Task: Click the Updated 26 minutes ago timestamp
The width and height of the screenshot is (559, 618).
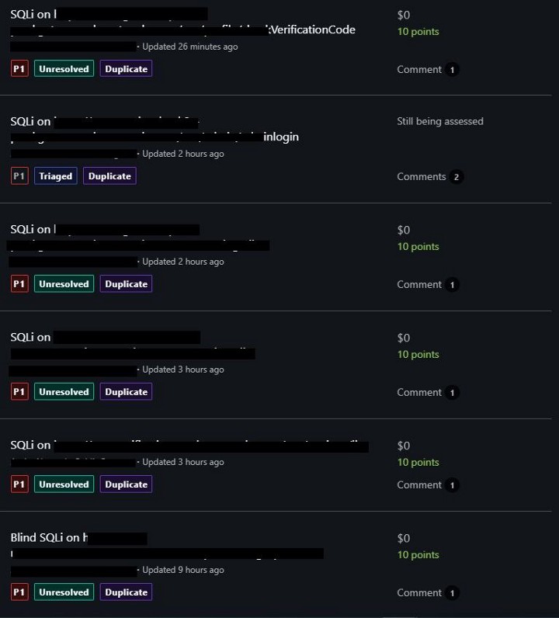Action: [189, 47]
